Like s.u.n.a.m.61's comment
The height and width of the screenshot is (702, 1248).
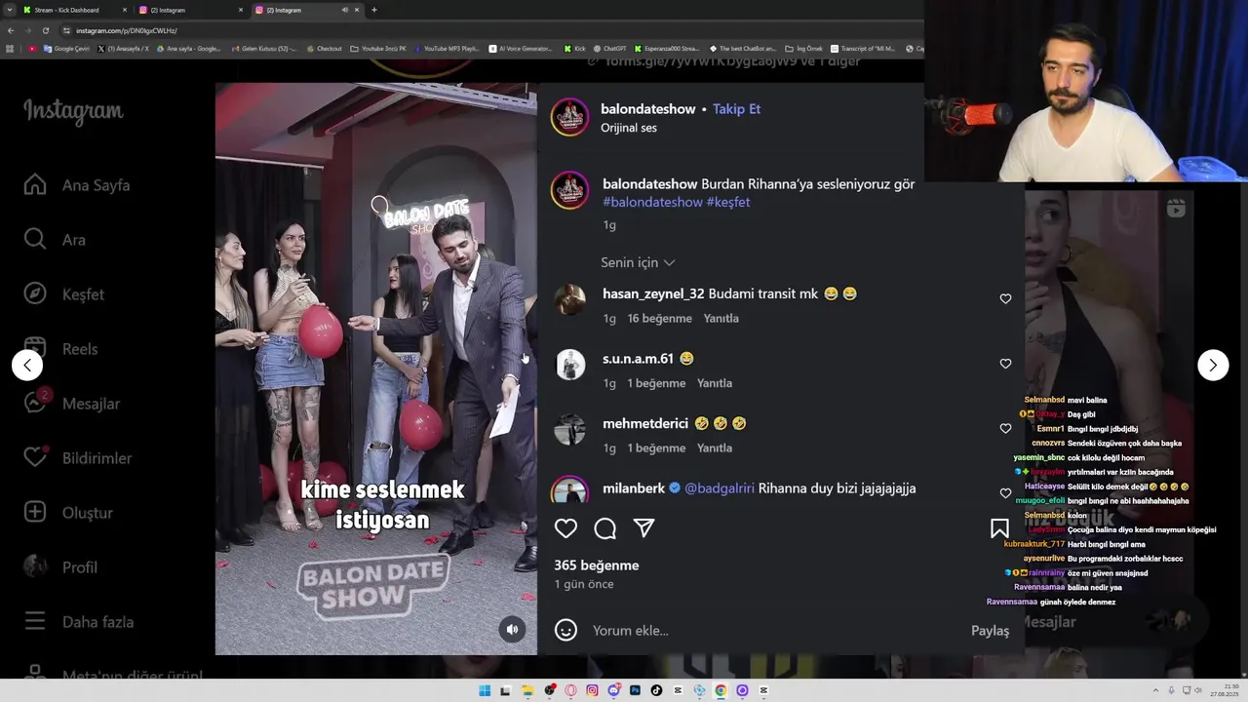tap(1005, 364)
